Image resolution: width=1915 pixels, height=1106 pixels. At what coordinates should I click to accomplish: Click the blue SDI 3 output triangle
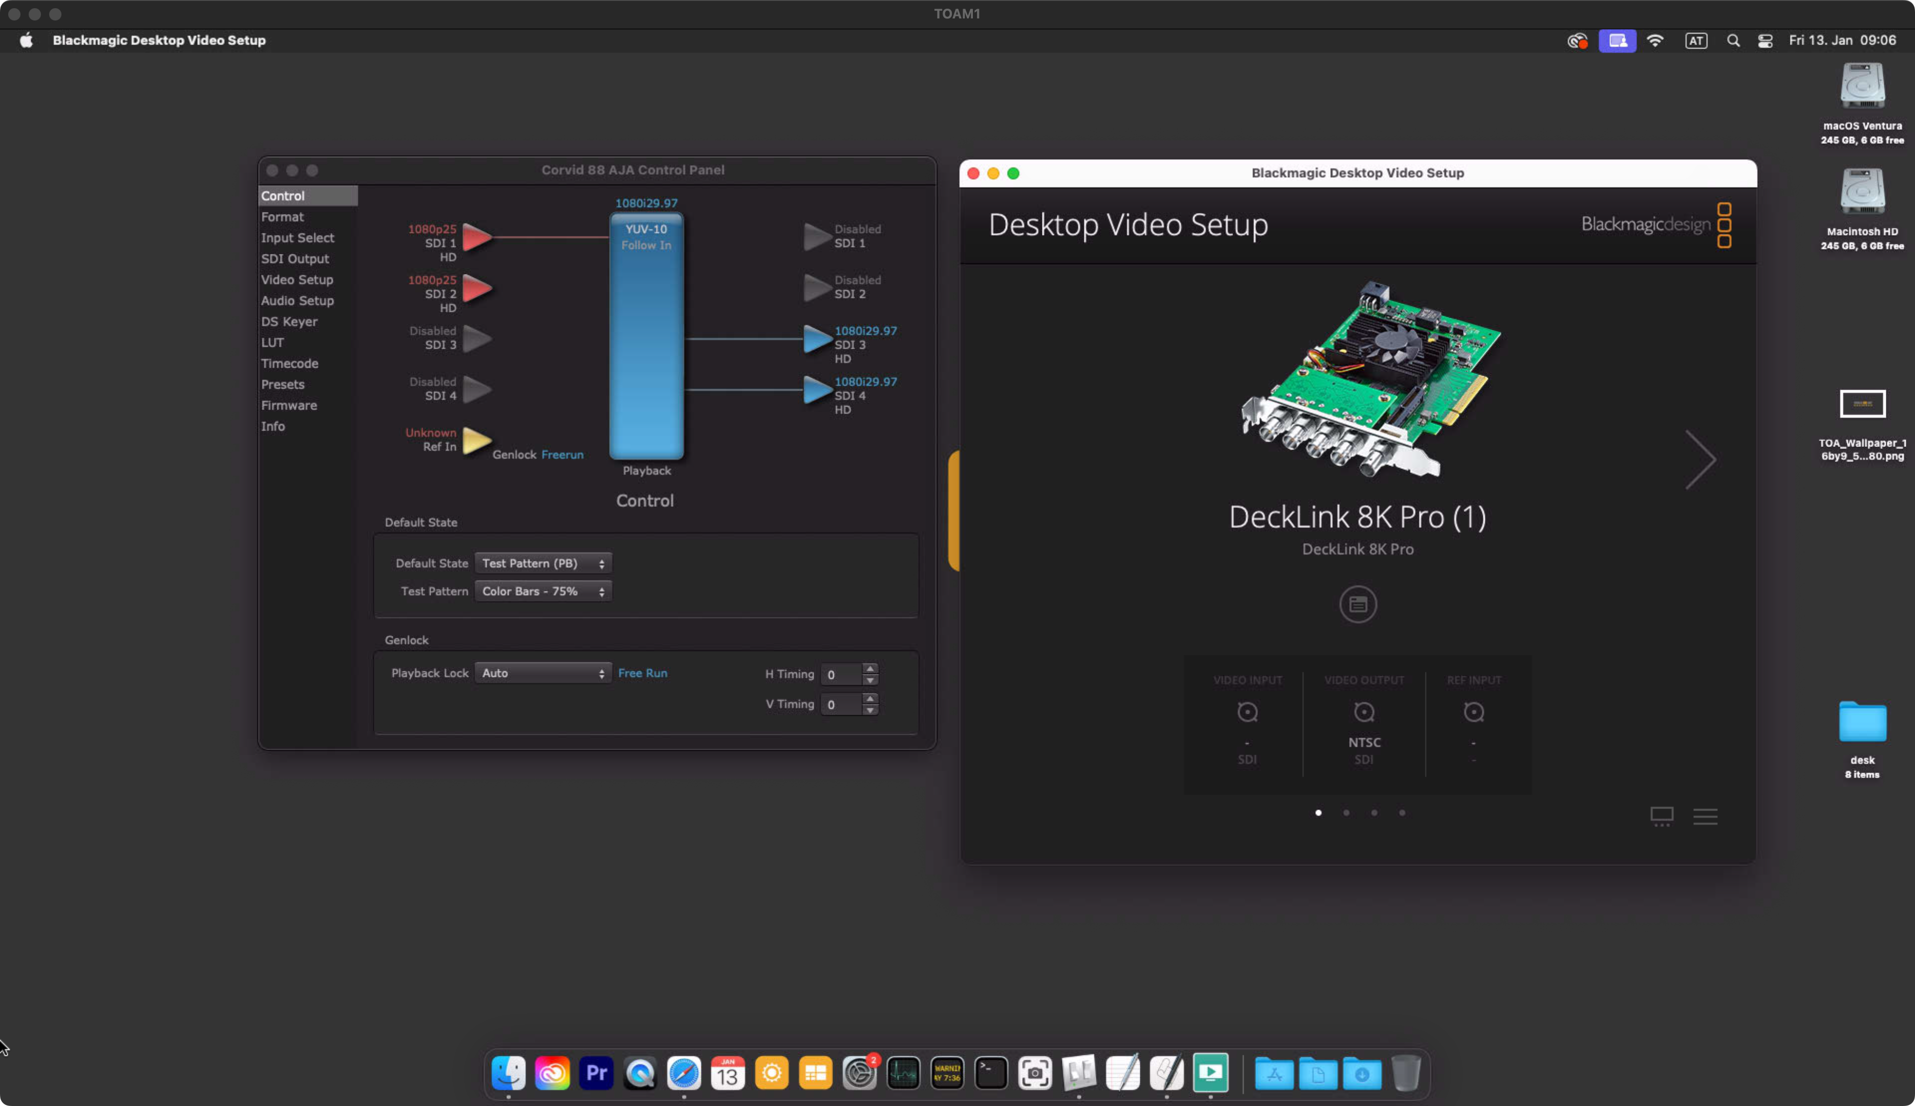tap(817, 339)
